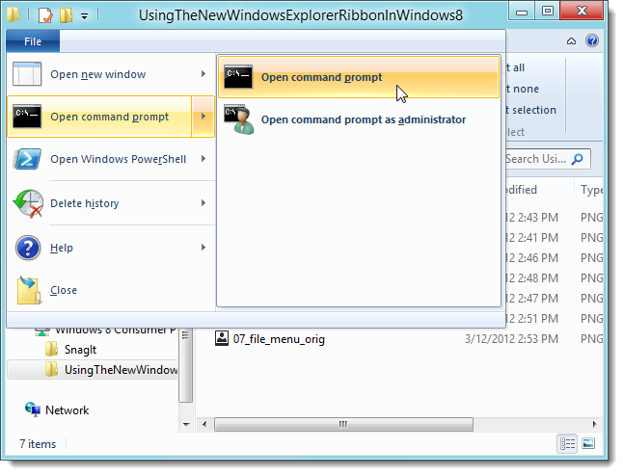Click New folder quick access toolbar icon

pos(66,15)
